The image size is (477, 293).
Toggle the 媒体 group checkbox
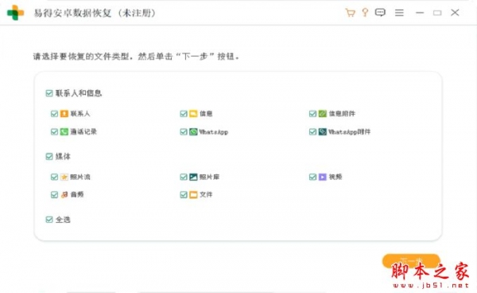49,157
